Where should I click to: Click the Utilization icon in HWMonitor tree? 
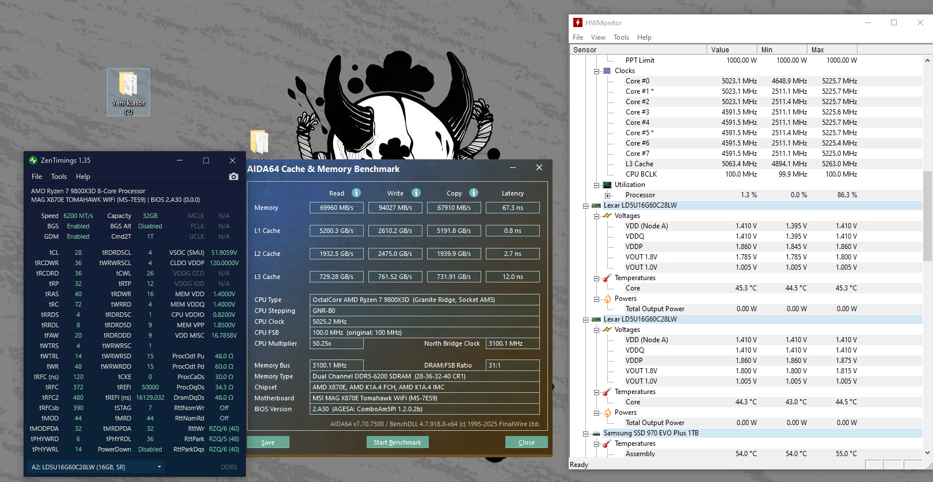click(x=607, y=185)
